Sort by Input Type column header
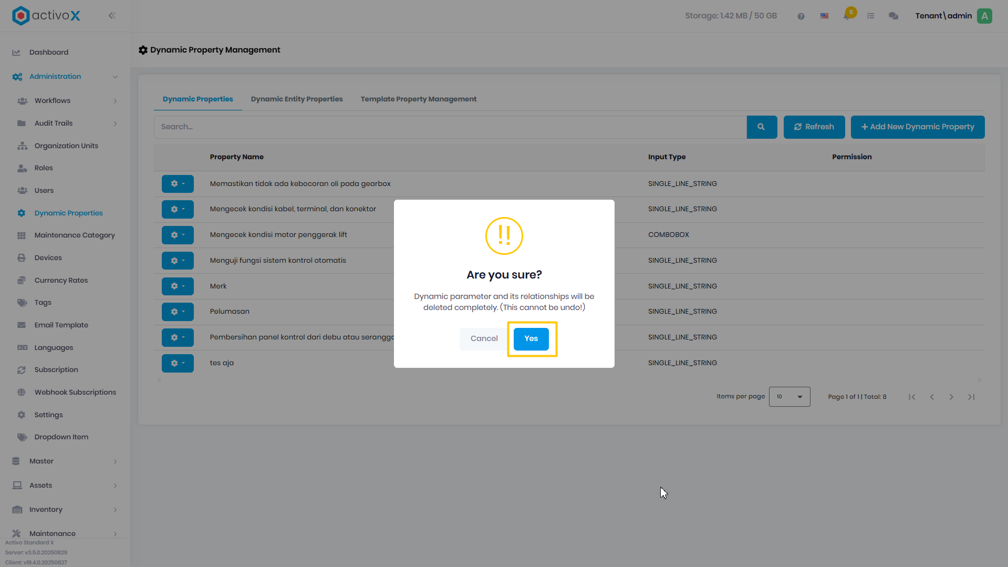Image resolution: width=1008 pixels, height=567 pixels. [x=667, y=157]
